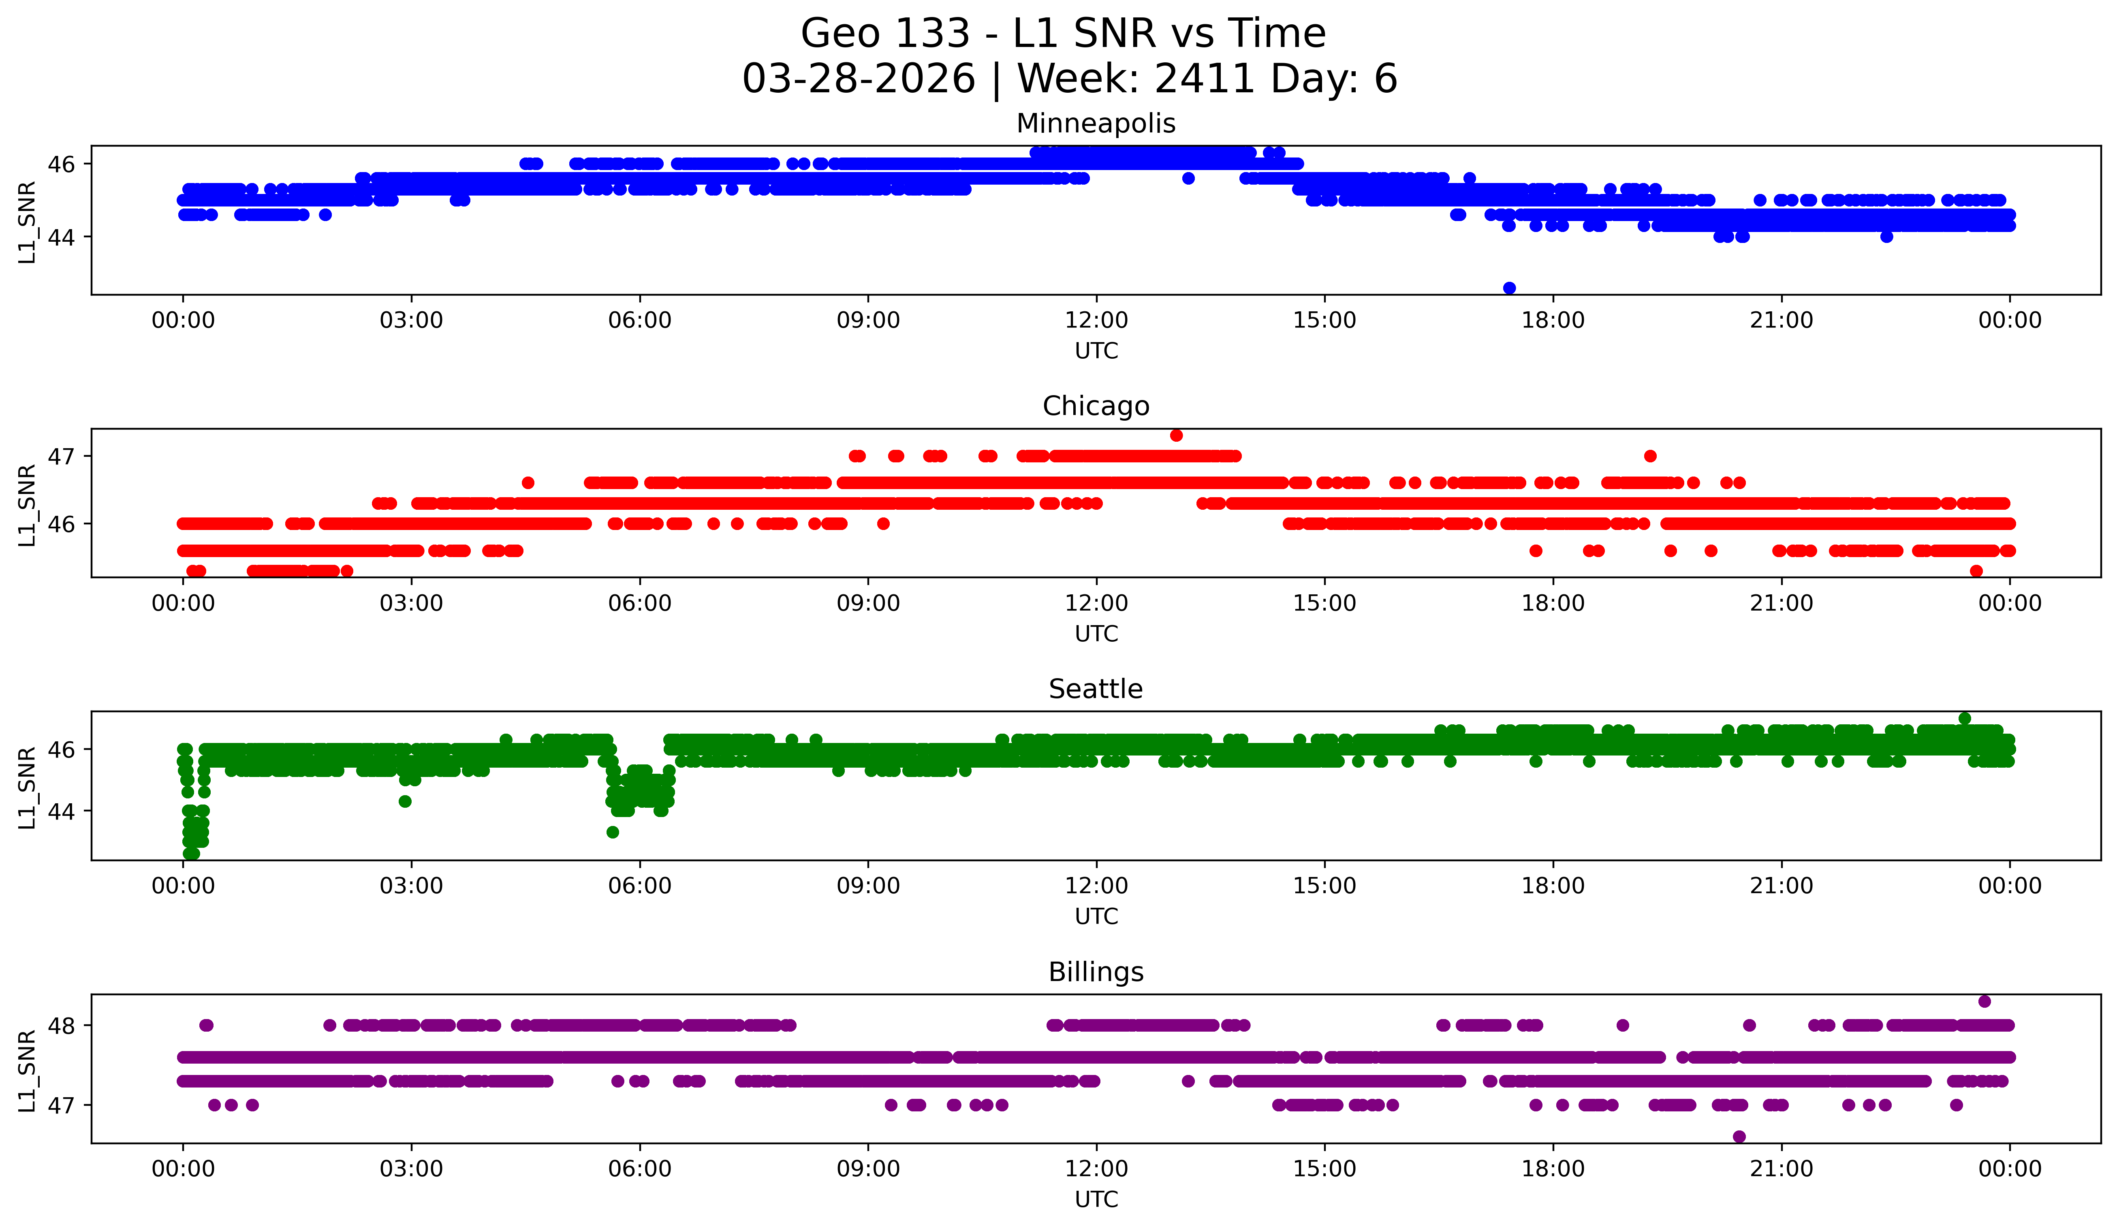
Task: Click the highest purple outlier point in Billings plot
Action: [1984, 1001]
